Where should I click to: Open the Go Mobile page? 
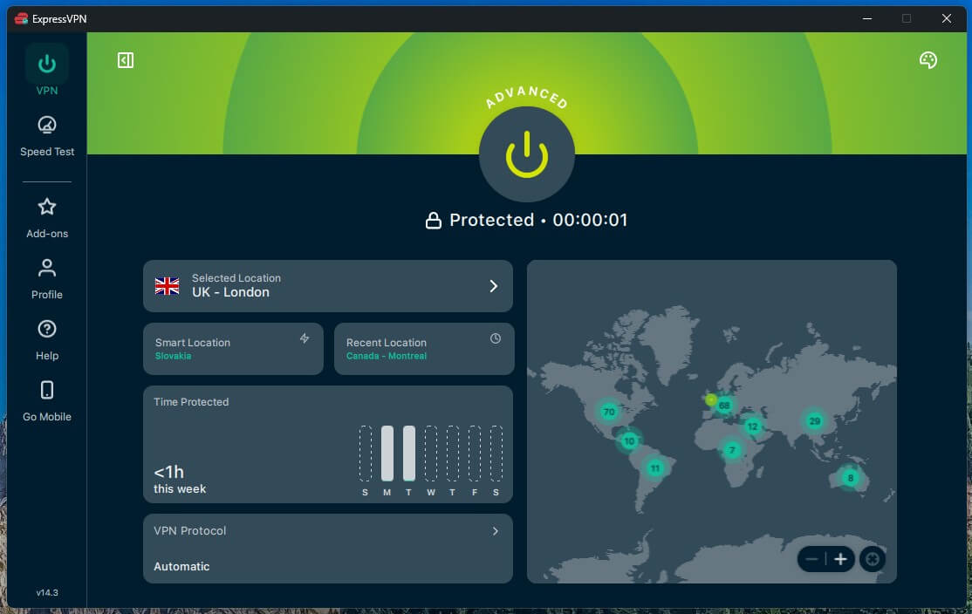point(47,401)
